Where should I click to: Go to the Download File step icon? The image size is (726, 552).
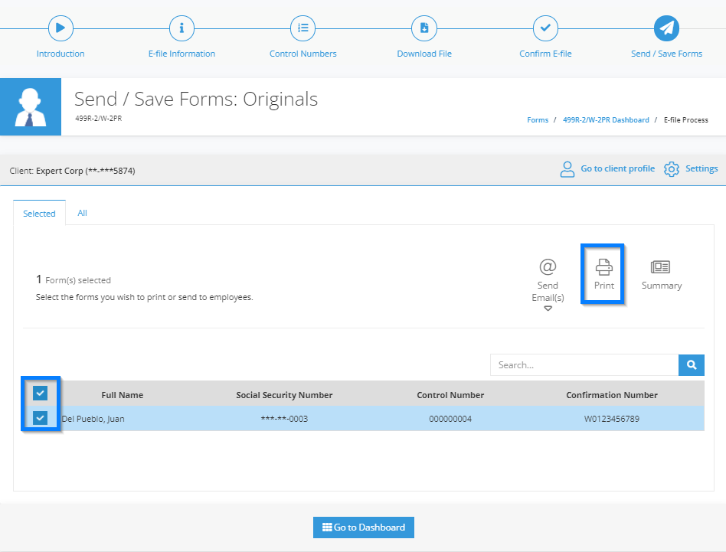tap(424, 28)
